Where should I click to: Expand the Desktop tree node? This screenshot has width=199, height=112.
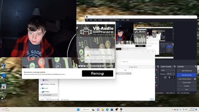click(41, 92)
